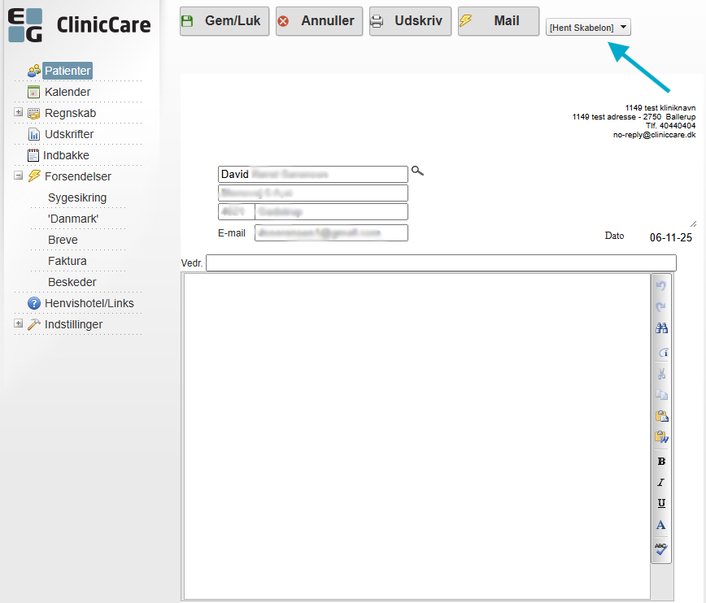Toggle italic formatting in the editor
This screenshot has width=706, height=603.
pyautogui.click(x=661, y=483)
